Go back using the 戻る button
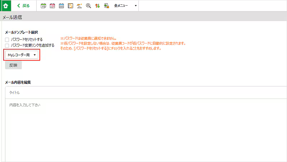This screenshot has height=162, width=287. pyautogui.click(x=24, y=6)
